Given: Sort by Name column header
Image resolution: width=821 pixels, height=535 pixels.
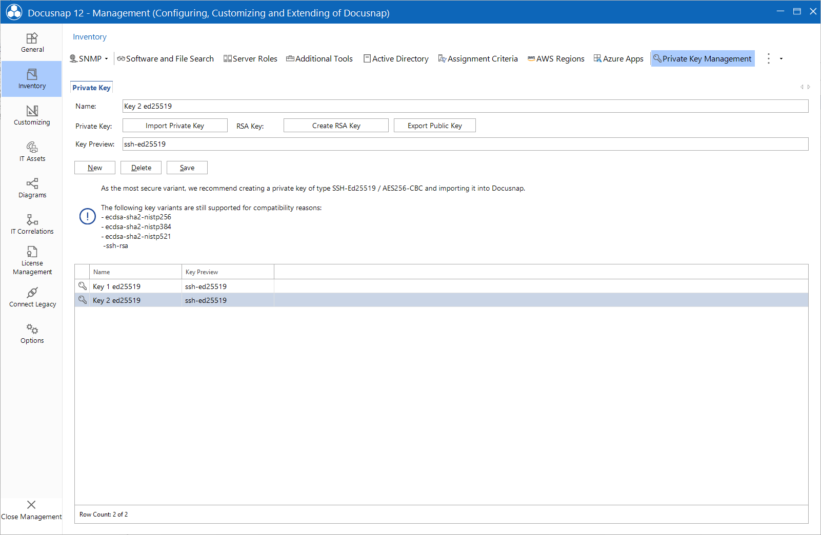Looking at the screenshot, I should [x=136, y=272].
